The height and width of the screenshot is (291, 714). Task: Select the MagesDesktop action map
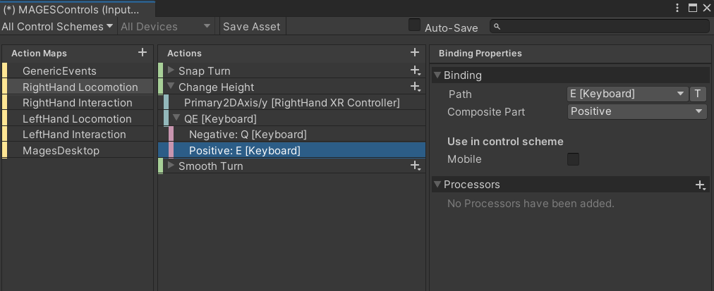61,151
